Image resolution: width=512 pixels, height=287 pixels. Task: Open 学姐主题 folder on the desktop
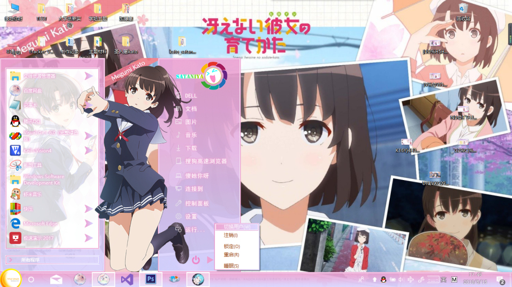(98, 12)
